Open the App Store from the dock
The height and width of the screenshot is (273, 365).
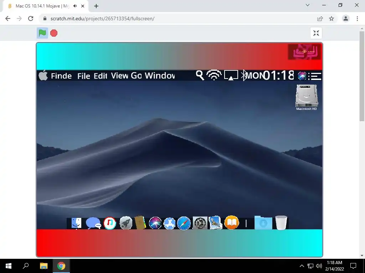tap(169, 223)
